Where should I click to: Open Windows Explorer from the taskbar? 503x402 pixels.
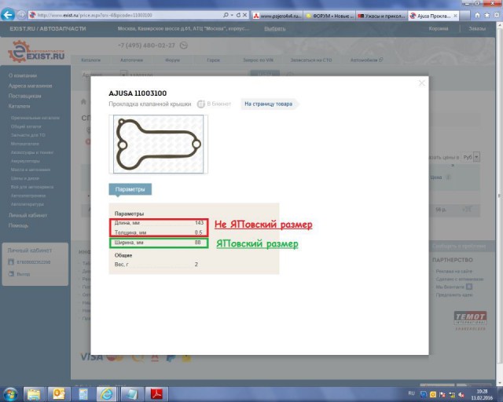tap(34, 394)
